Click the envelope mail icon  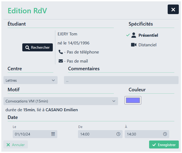coord(61,61)
